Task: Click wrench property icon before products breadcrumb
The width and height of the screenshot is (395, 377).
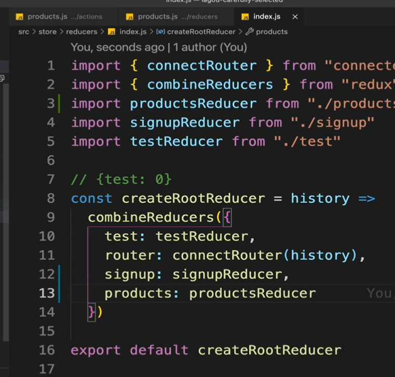Action: click(x=249, y=32)
